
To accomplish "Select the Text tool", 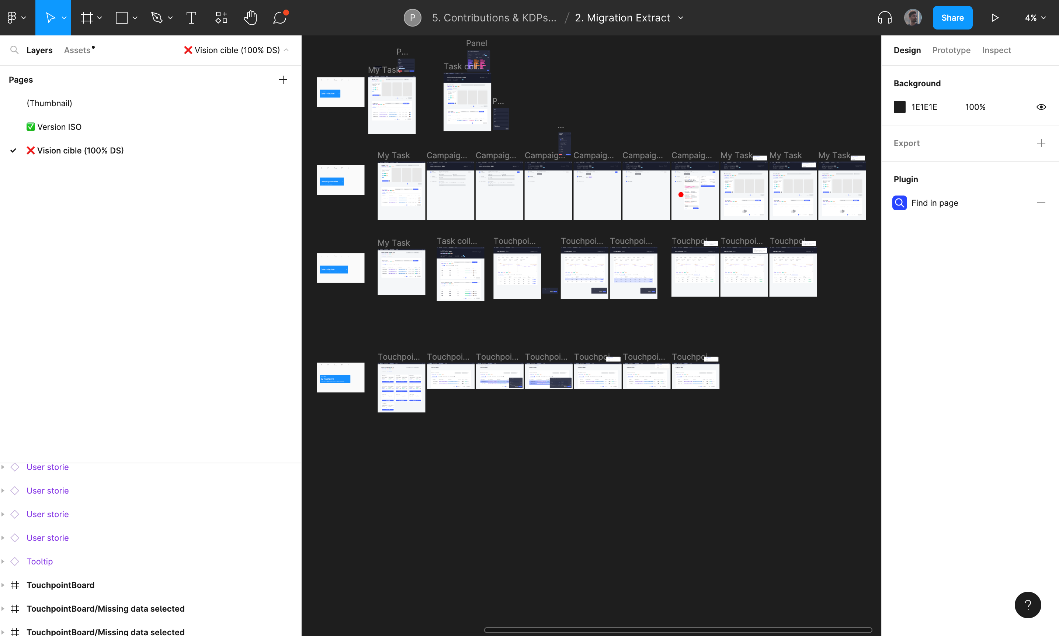I will 191,18.
